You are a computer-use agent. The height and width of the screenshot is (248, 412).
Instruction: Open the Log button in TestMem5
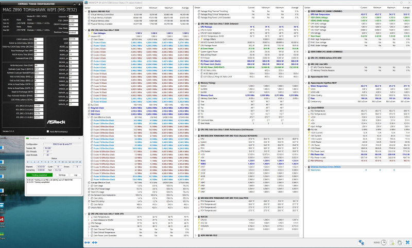pyautogui.click(x=76, y=175)
